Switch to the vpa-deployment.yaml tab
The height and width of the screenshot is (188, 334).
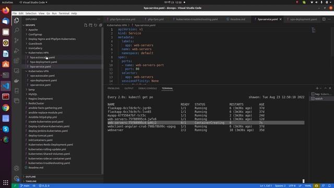[x=303, y=19]
